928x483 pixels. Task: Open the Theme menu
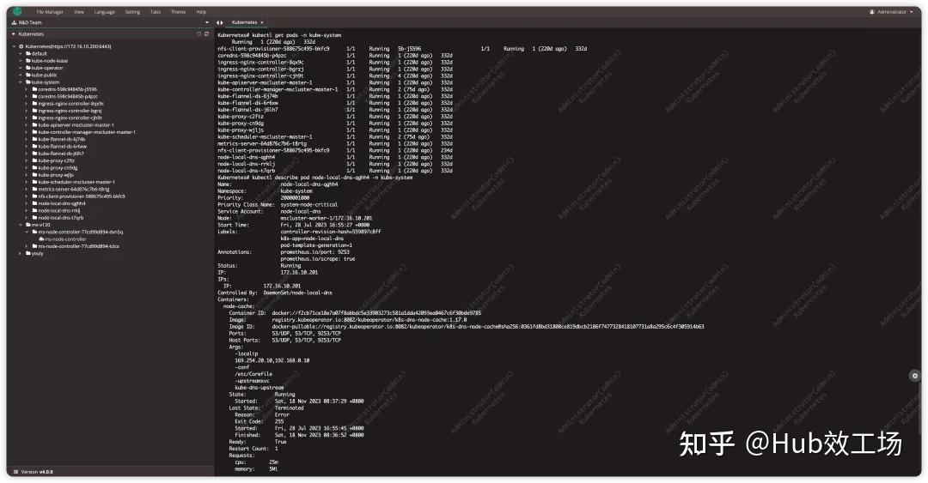click(178, 12)
